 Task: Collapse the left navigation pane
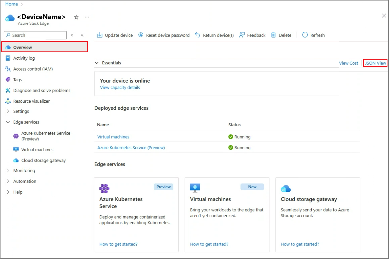82,35
